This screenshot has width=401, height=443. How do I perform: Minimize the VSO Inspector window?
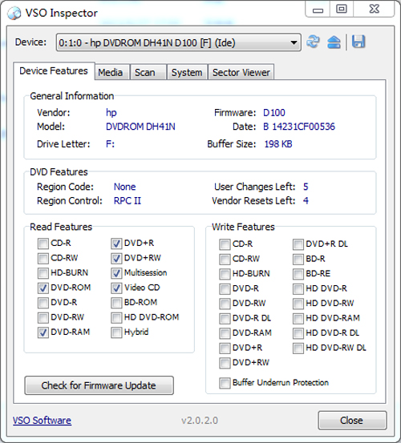pos(318,10)
